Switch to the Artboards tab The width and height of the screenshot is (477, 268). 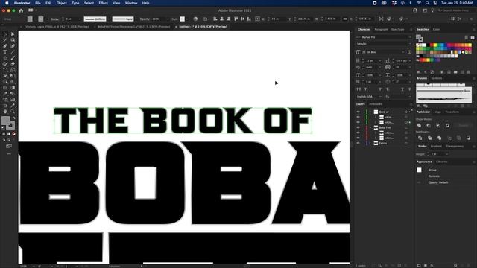[x=376, y=104]
